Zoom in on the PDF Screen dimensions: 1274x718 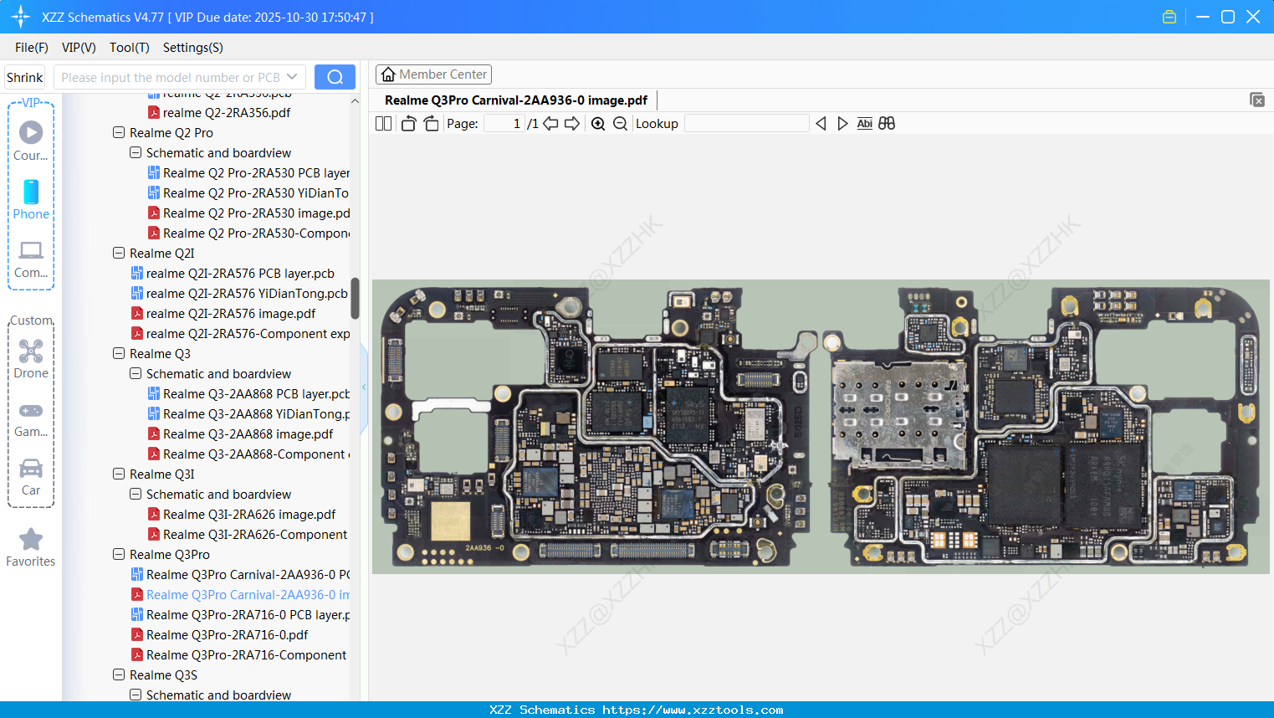[598, 124]
